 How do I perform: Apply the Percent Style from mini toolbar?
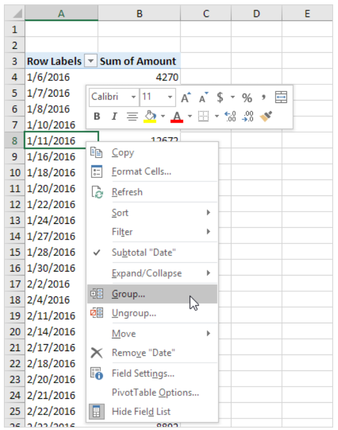coord(246,98)
